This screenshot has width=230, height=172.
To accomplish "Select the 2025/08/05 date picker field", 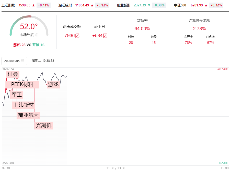I will click(x=14, y=61).
